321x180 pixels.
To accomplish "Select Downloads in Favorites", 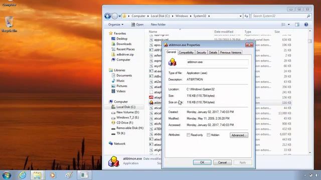I will [x=124, y=44].
